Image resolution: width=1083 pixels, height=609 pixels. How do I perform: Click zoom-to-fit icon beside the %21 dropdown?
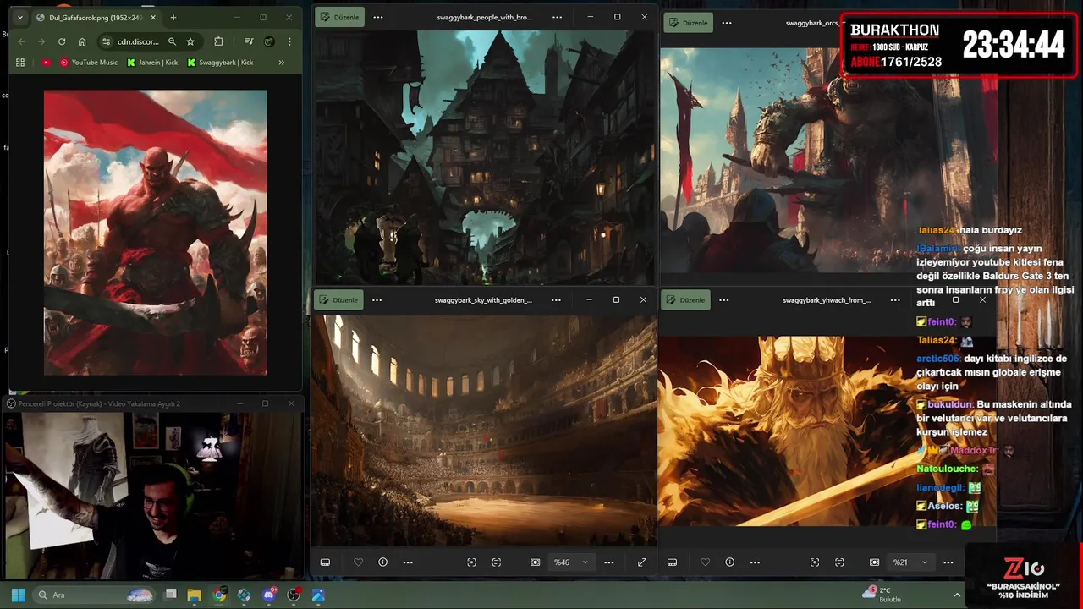coord(875,562)
